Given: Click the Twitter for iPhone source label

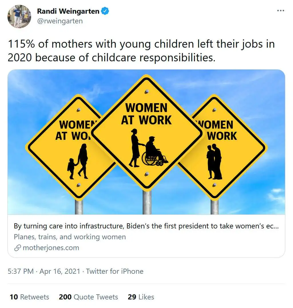Looking at the screenshot, I should [x=115, y=271].
